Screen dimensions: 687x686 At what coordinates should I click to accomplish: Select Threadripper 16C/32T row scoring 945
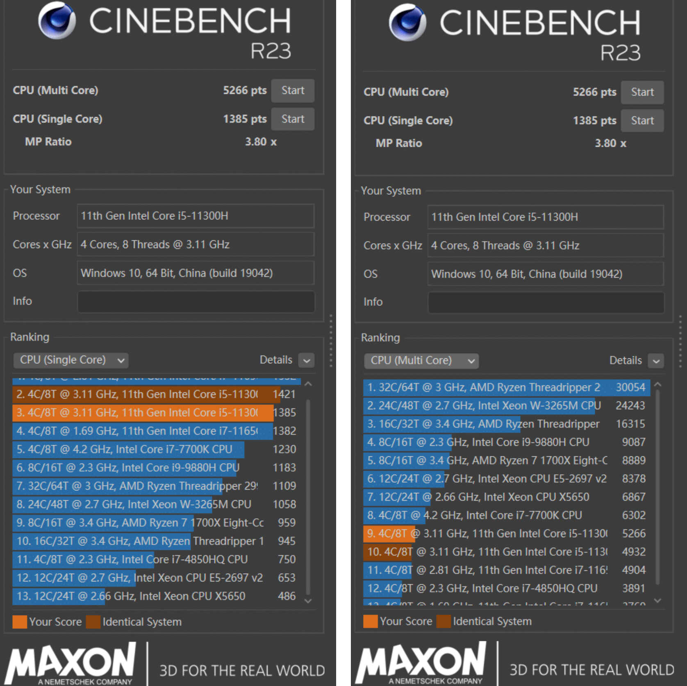[157, 541]
